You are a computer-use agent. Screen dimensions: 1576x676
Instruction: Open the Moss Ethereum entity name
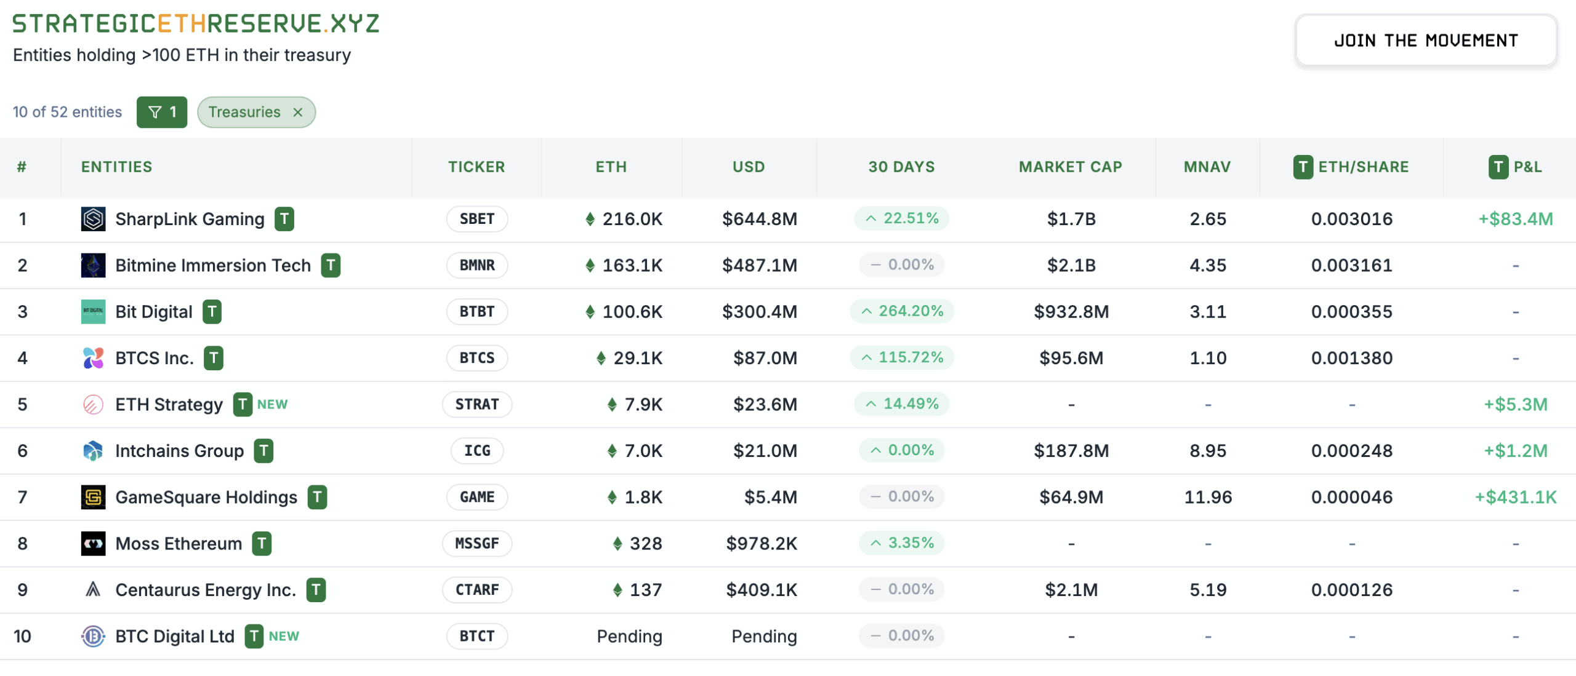click(179, 544)
